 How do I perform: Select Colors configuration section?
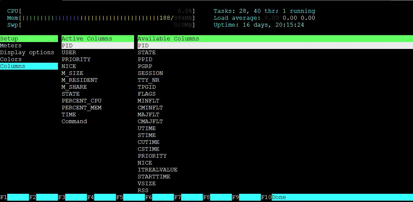pyautogui.click(x=11, y=59)
